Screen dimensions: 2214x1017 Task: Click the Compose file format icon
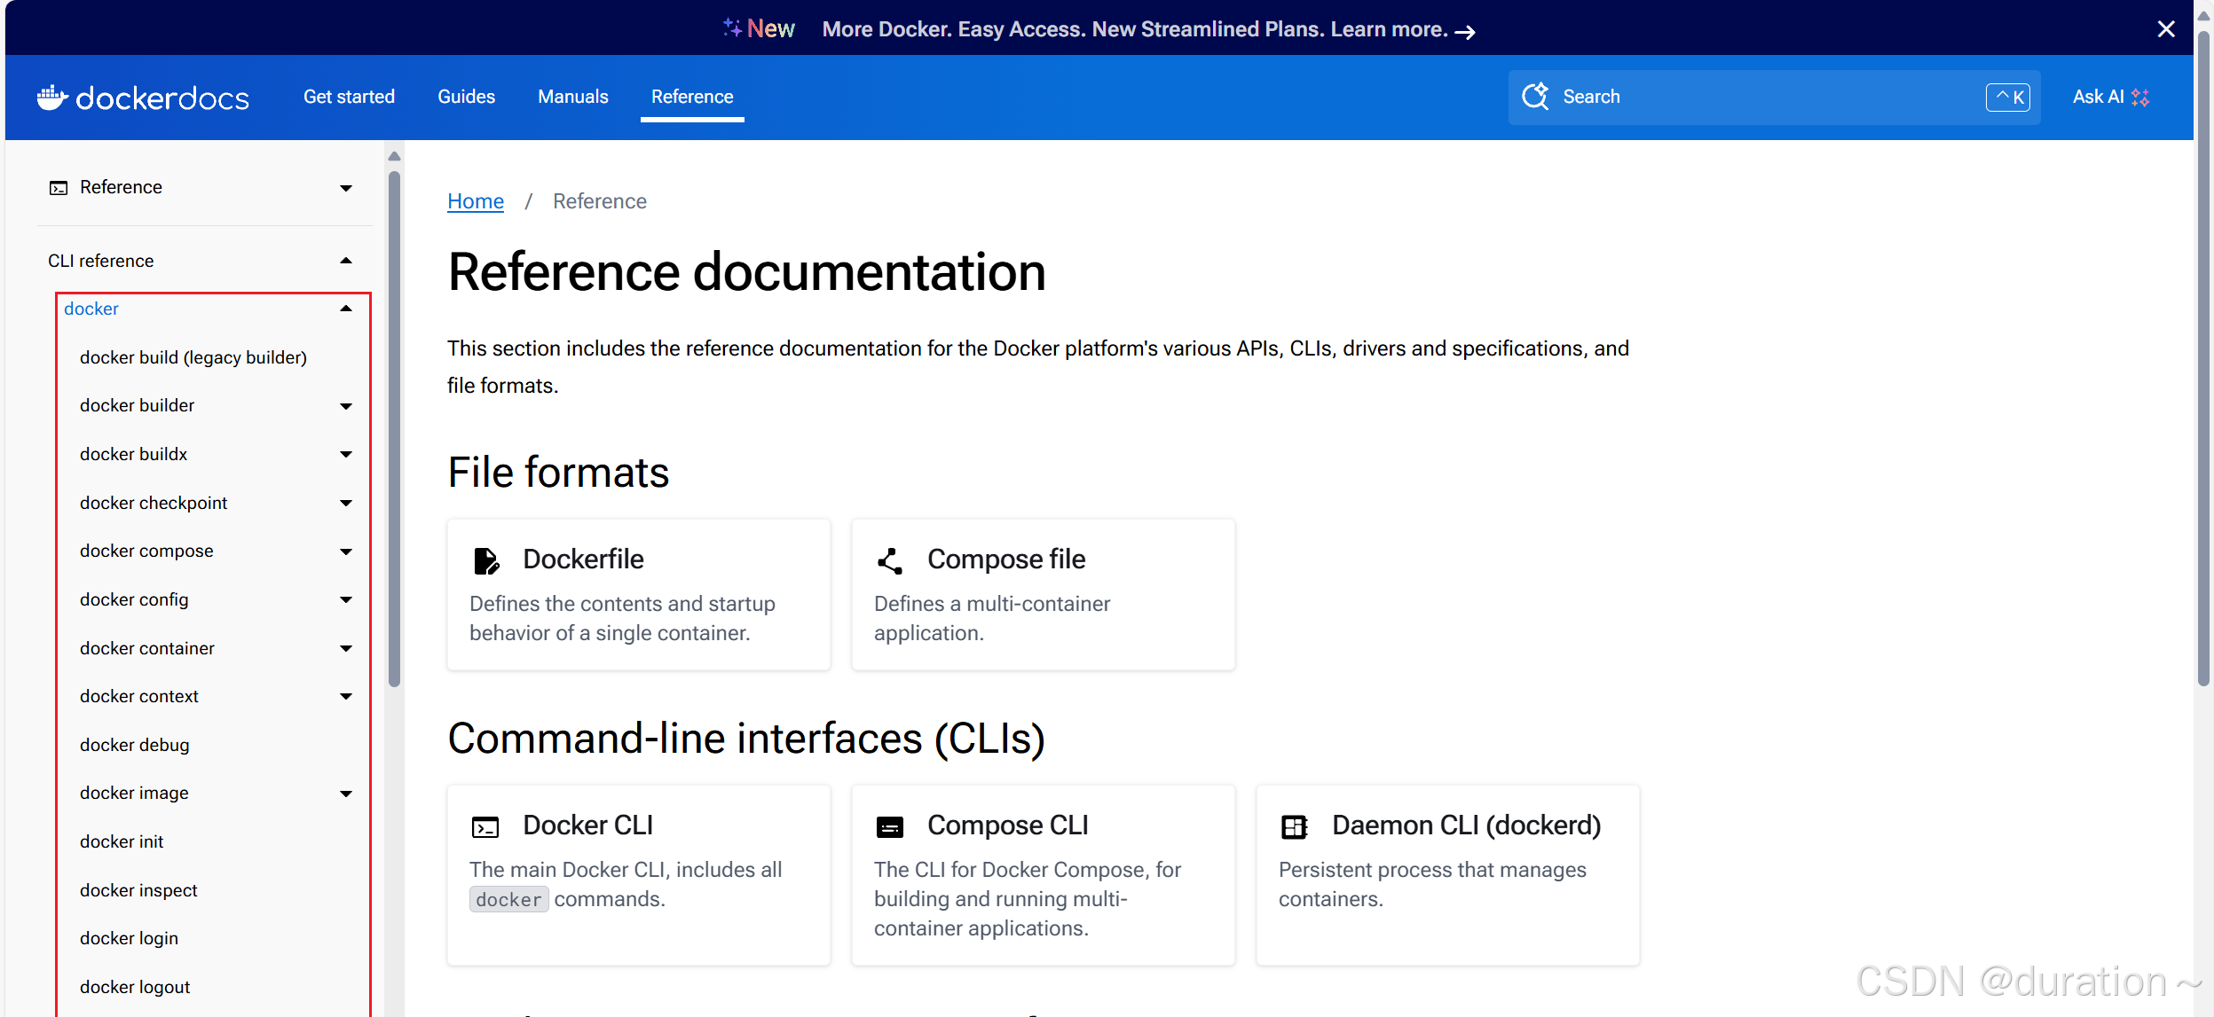[889, 559]
